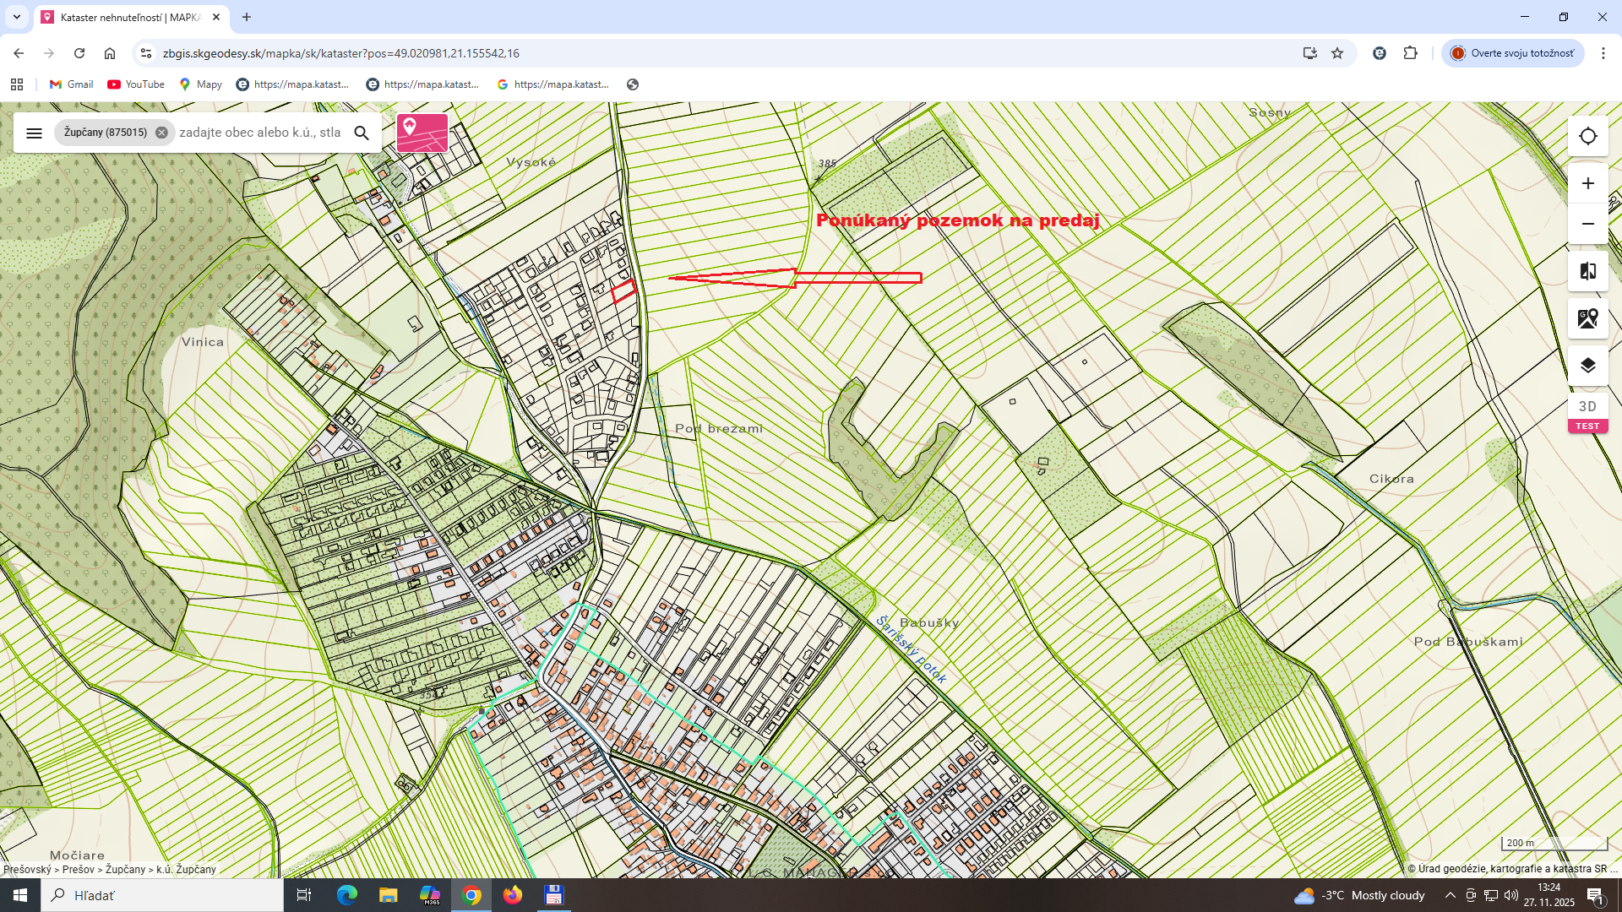Open the pink basemap thumbnail
This screenshot has height=912, width=1622.
click(x=422, y=133)
